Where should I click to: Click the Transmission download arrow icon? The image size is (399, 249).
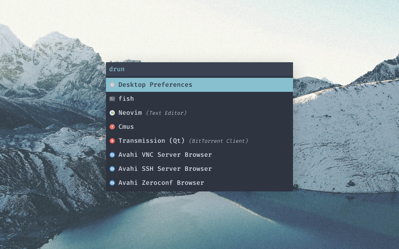coord(112,141)
